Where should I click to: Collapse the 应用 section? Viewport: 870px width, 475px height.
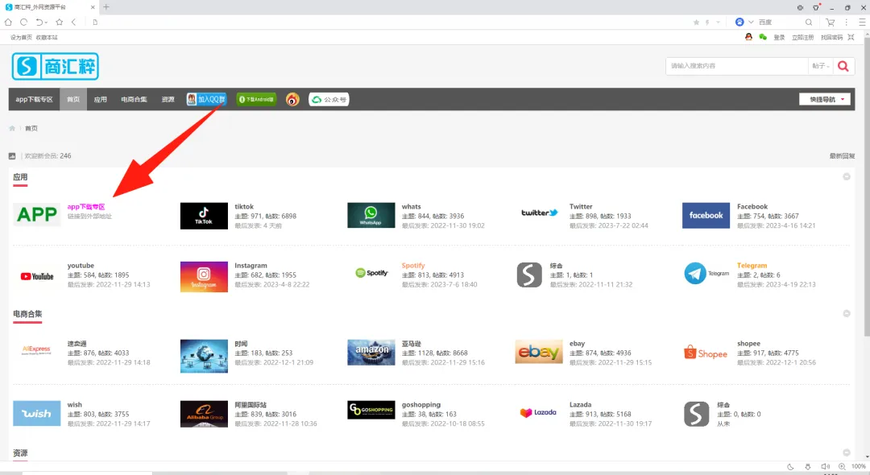[846, 177]
